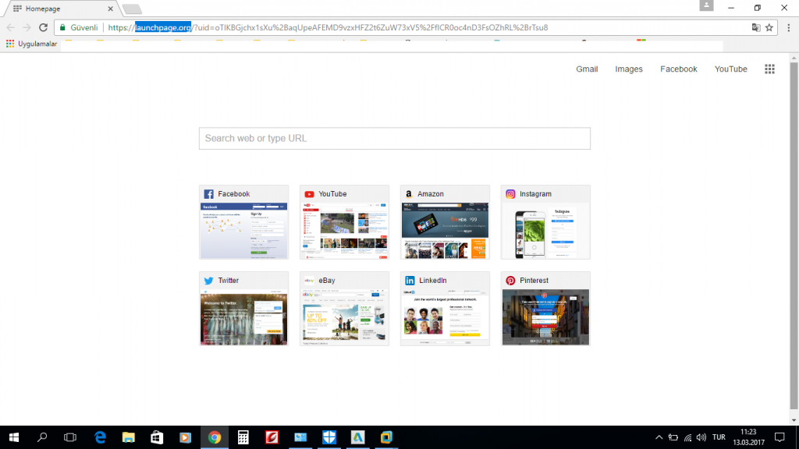
Task: Click the Instagram tile logo icon
Action: click(510, 194)
